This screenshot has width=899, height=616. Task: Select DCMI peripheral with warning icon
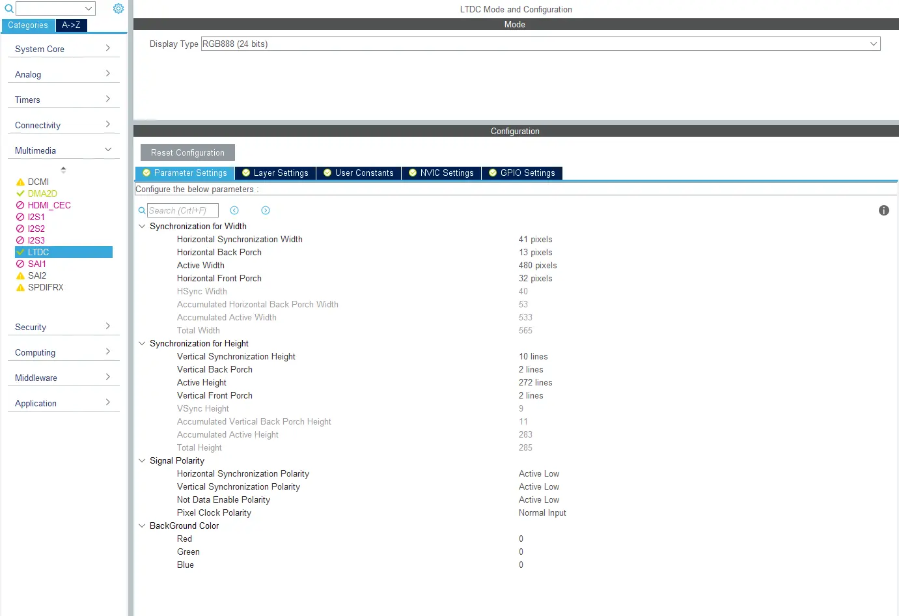coord(38,182)
